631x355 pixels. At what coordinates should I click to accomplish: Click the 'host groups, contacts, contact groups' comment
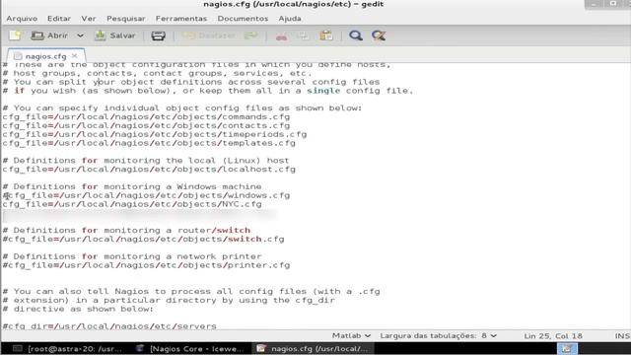[x=157, y=73]
